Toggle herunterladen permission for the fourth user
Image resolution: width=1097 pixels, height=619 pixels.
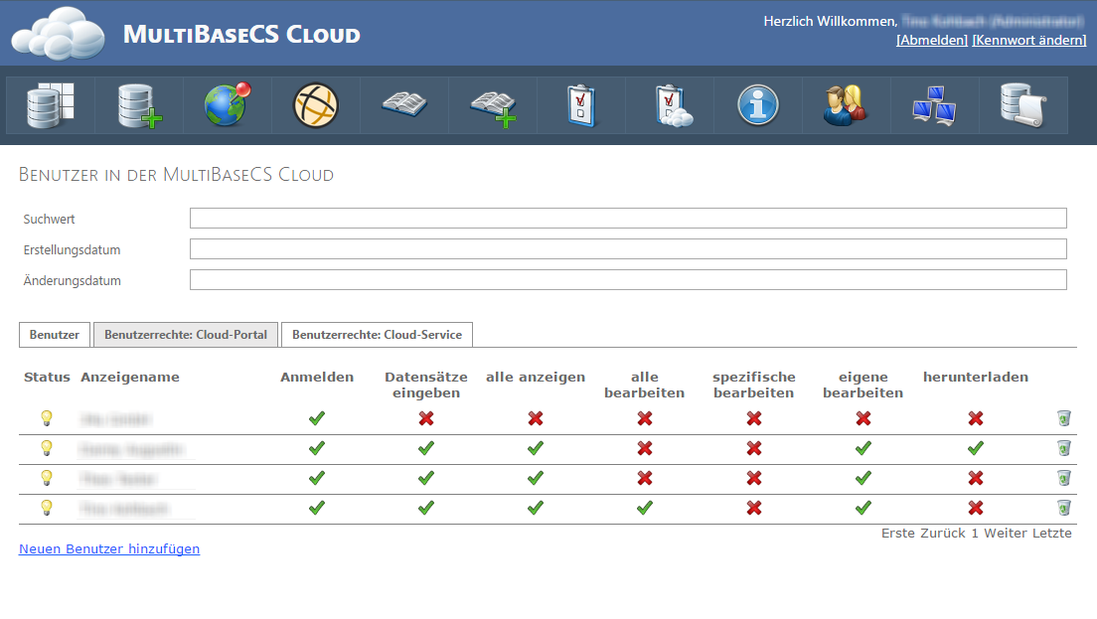[x=975, y=508]
